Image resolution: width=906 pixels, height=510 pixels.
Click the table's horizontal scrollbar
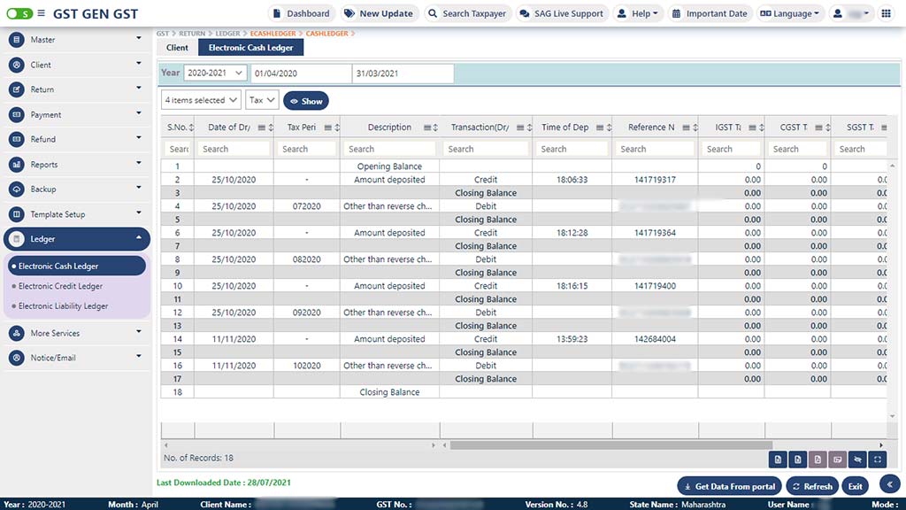[610, 444]
